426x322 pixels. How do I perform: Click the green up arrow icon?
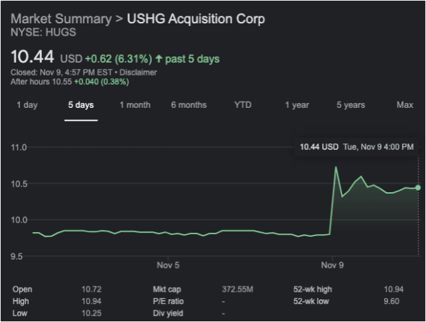tap(159, 58)
